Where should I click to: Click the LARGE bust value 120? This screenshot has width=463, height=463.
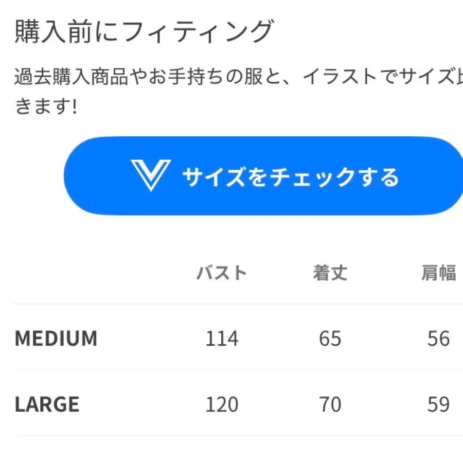222,404
